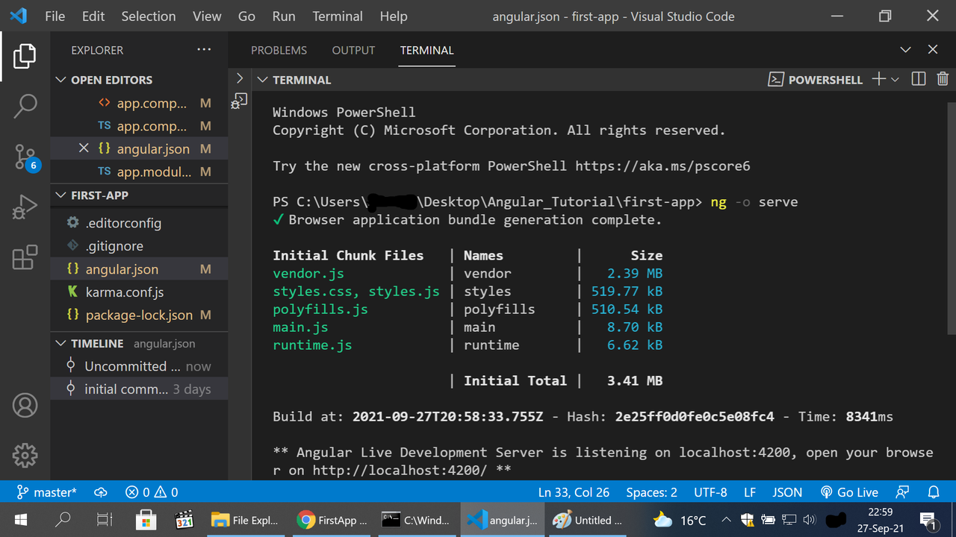Viewport: 956px width, 537px height.
Task: Open the launch profile dropdown next to plus
Action: pyautogui.click(x=895, y=79)
